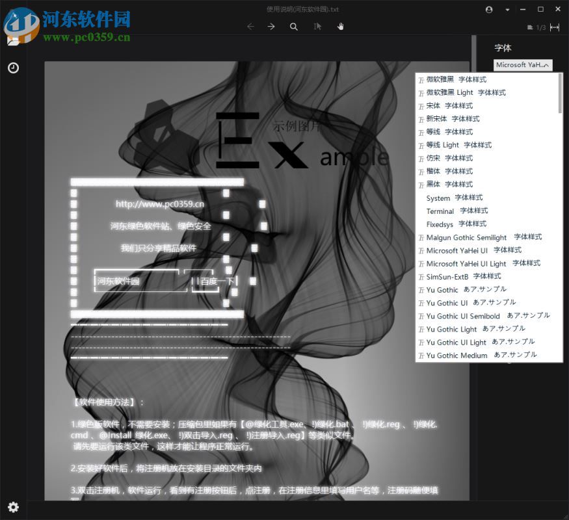Open the search tool in the toolbar
The image size is (569, 520).
point(294,27)
